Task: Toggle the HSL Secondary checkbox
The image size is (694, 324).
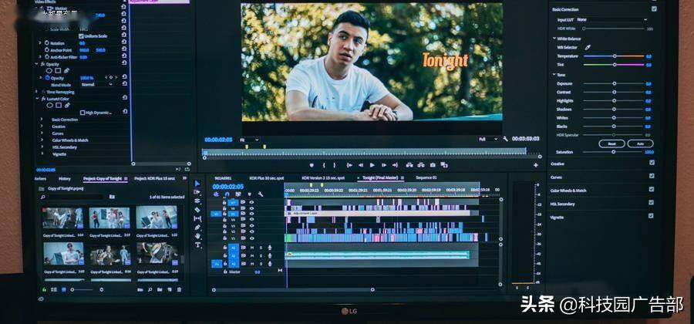Action: [651, 203]
